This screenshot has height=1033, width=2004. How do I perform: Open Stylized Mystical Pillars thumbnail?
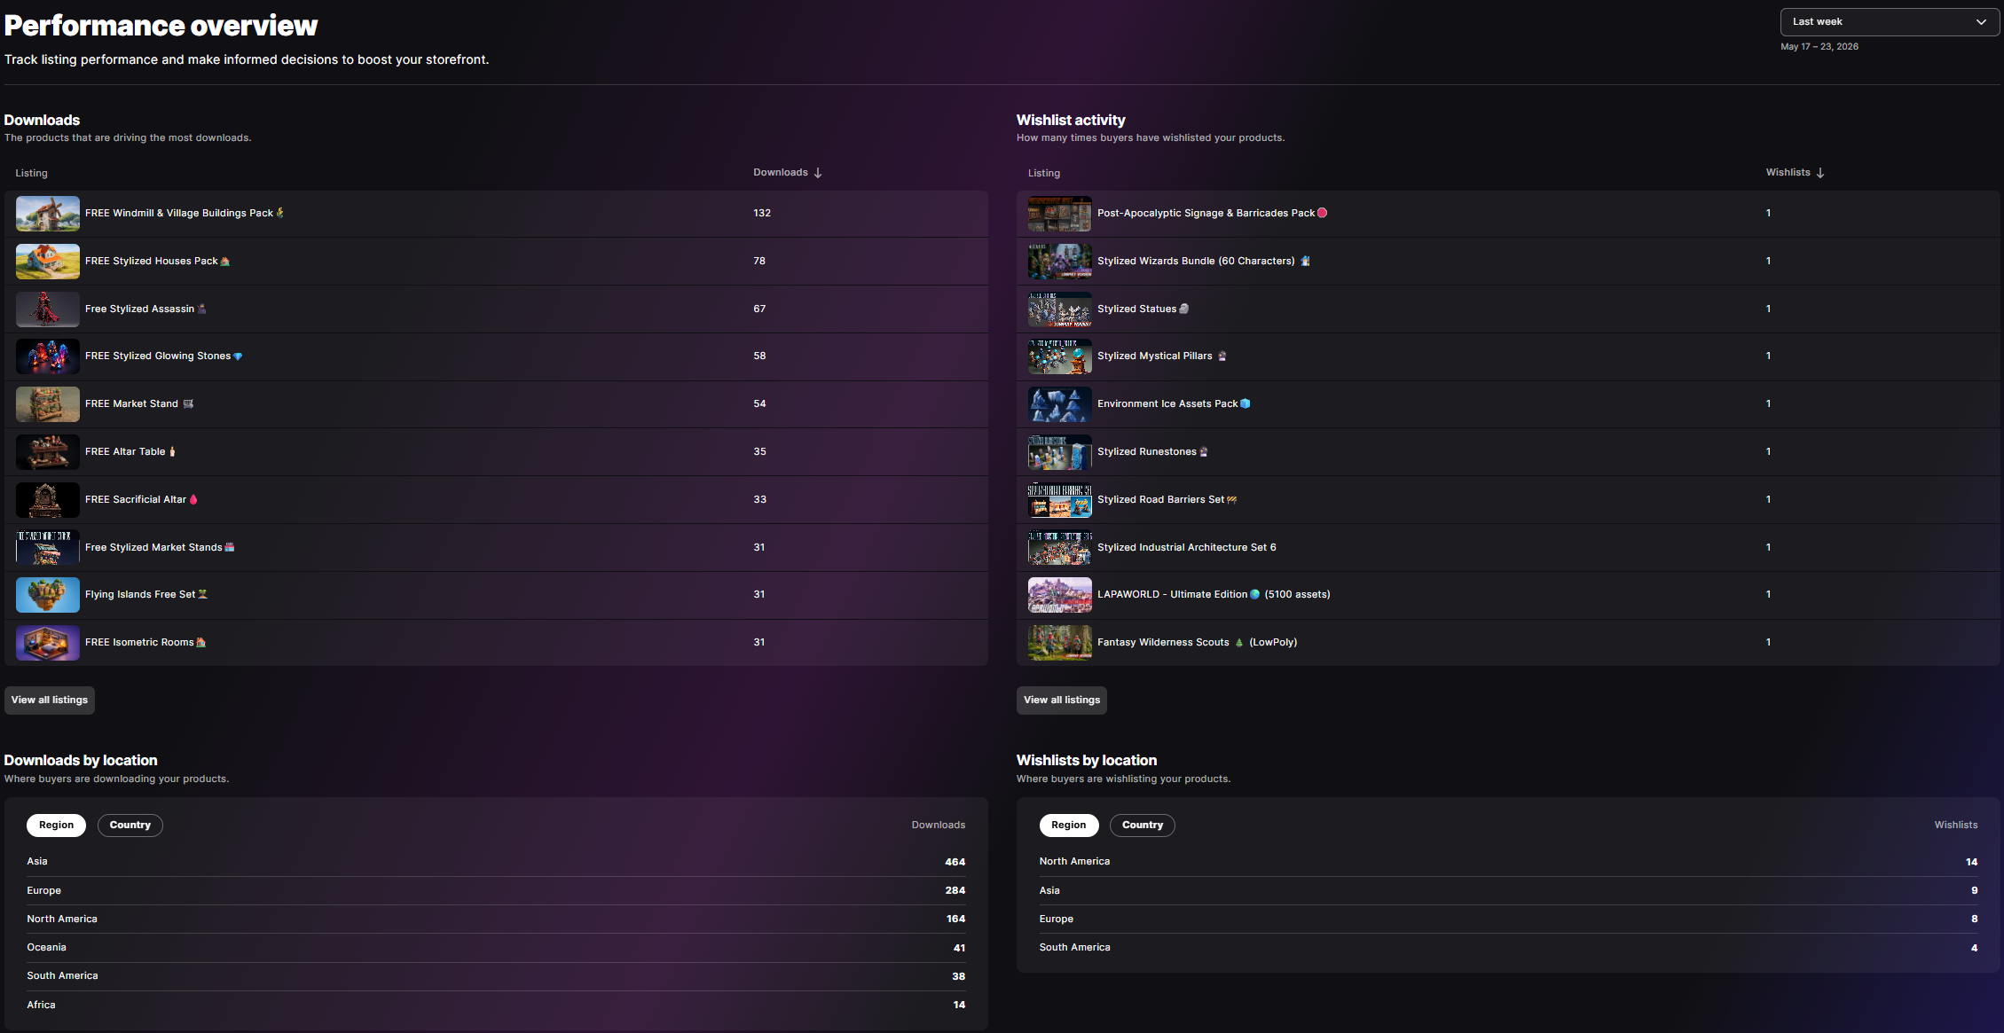coord(1060,356)
